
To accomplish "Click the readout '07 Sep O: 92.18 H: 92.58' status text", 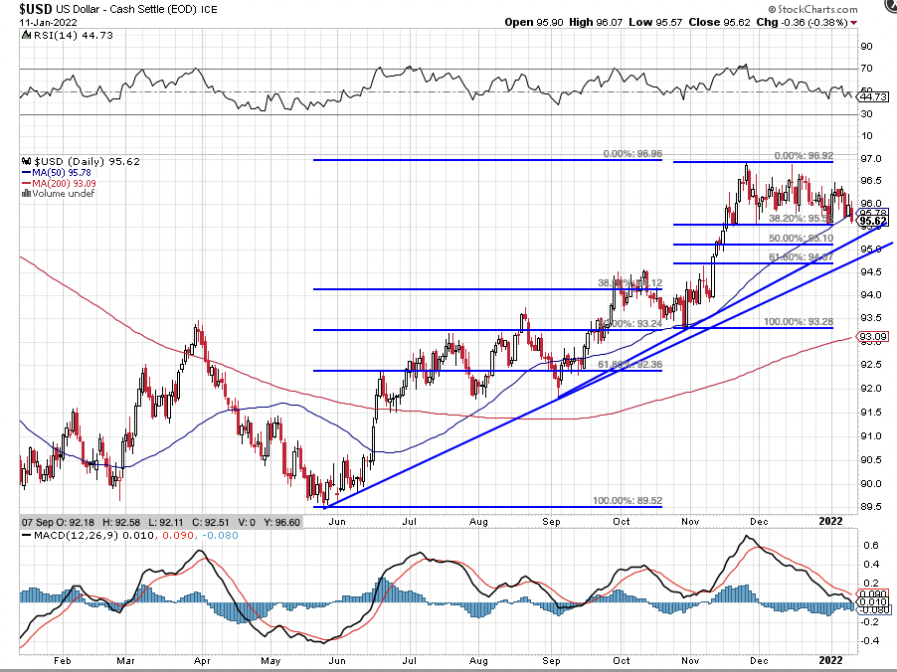I will coord(82,522).
